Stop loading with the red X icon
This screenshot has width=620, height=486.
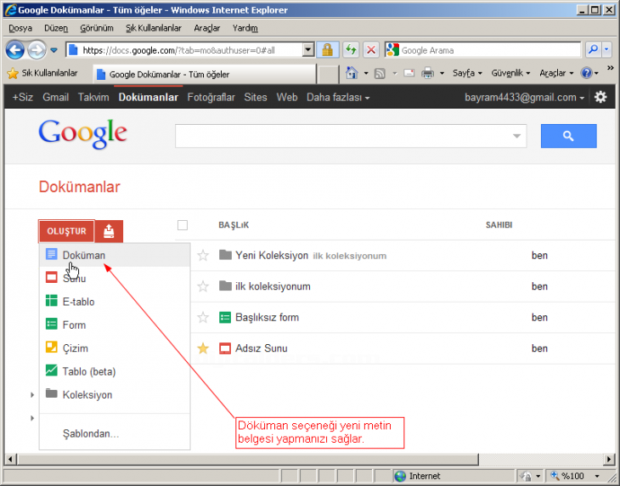point(371,50)
